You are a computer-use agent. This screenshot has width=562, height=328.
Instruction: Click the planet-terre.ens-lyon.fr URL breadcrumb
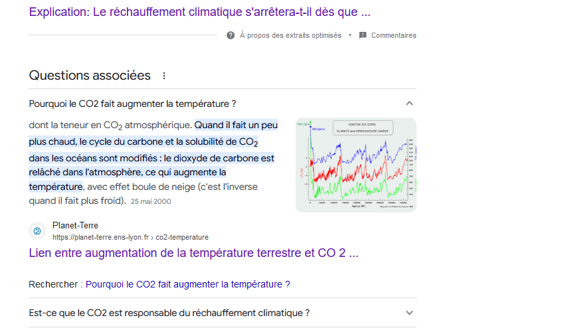(130, 237)
